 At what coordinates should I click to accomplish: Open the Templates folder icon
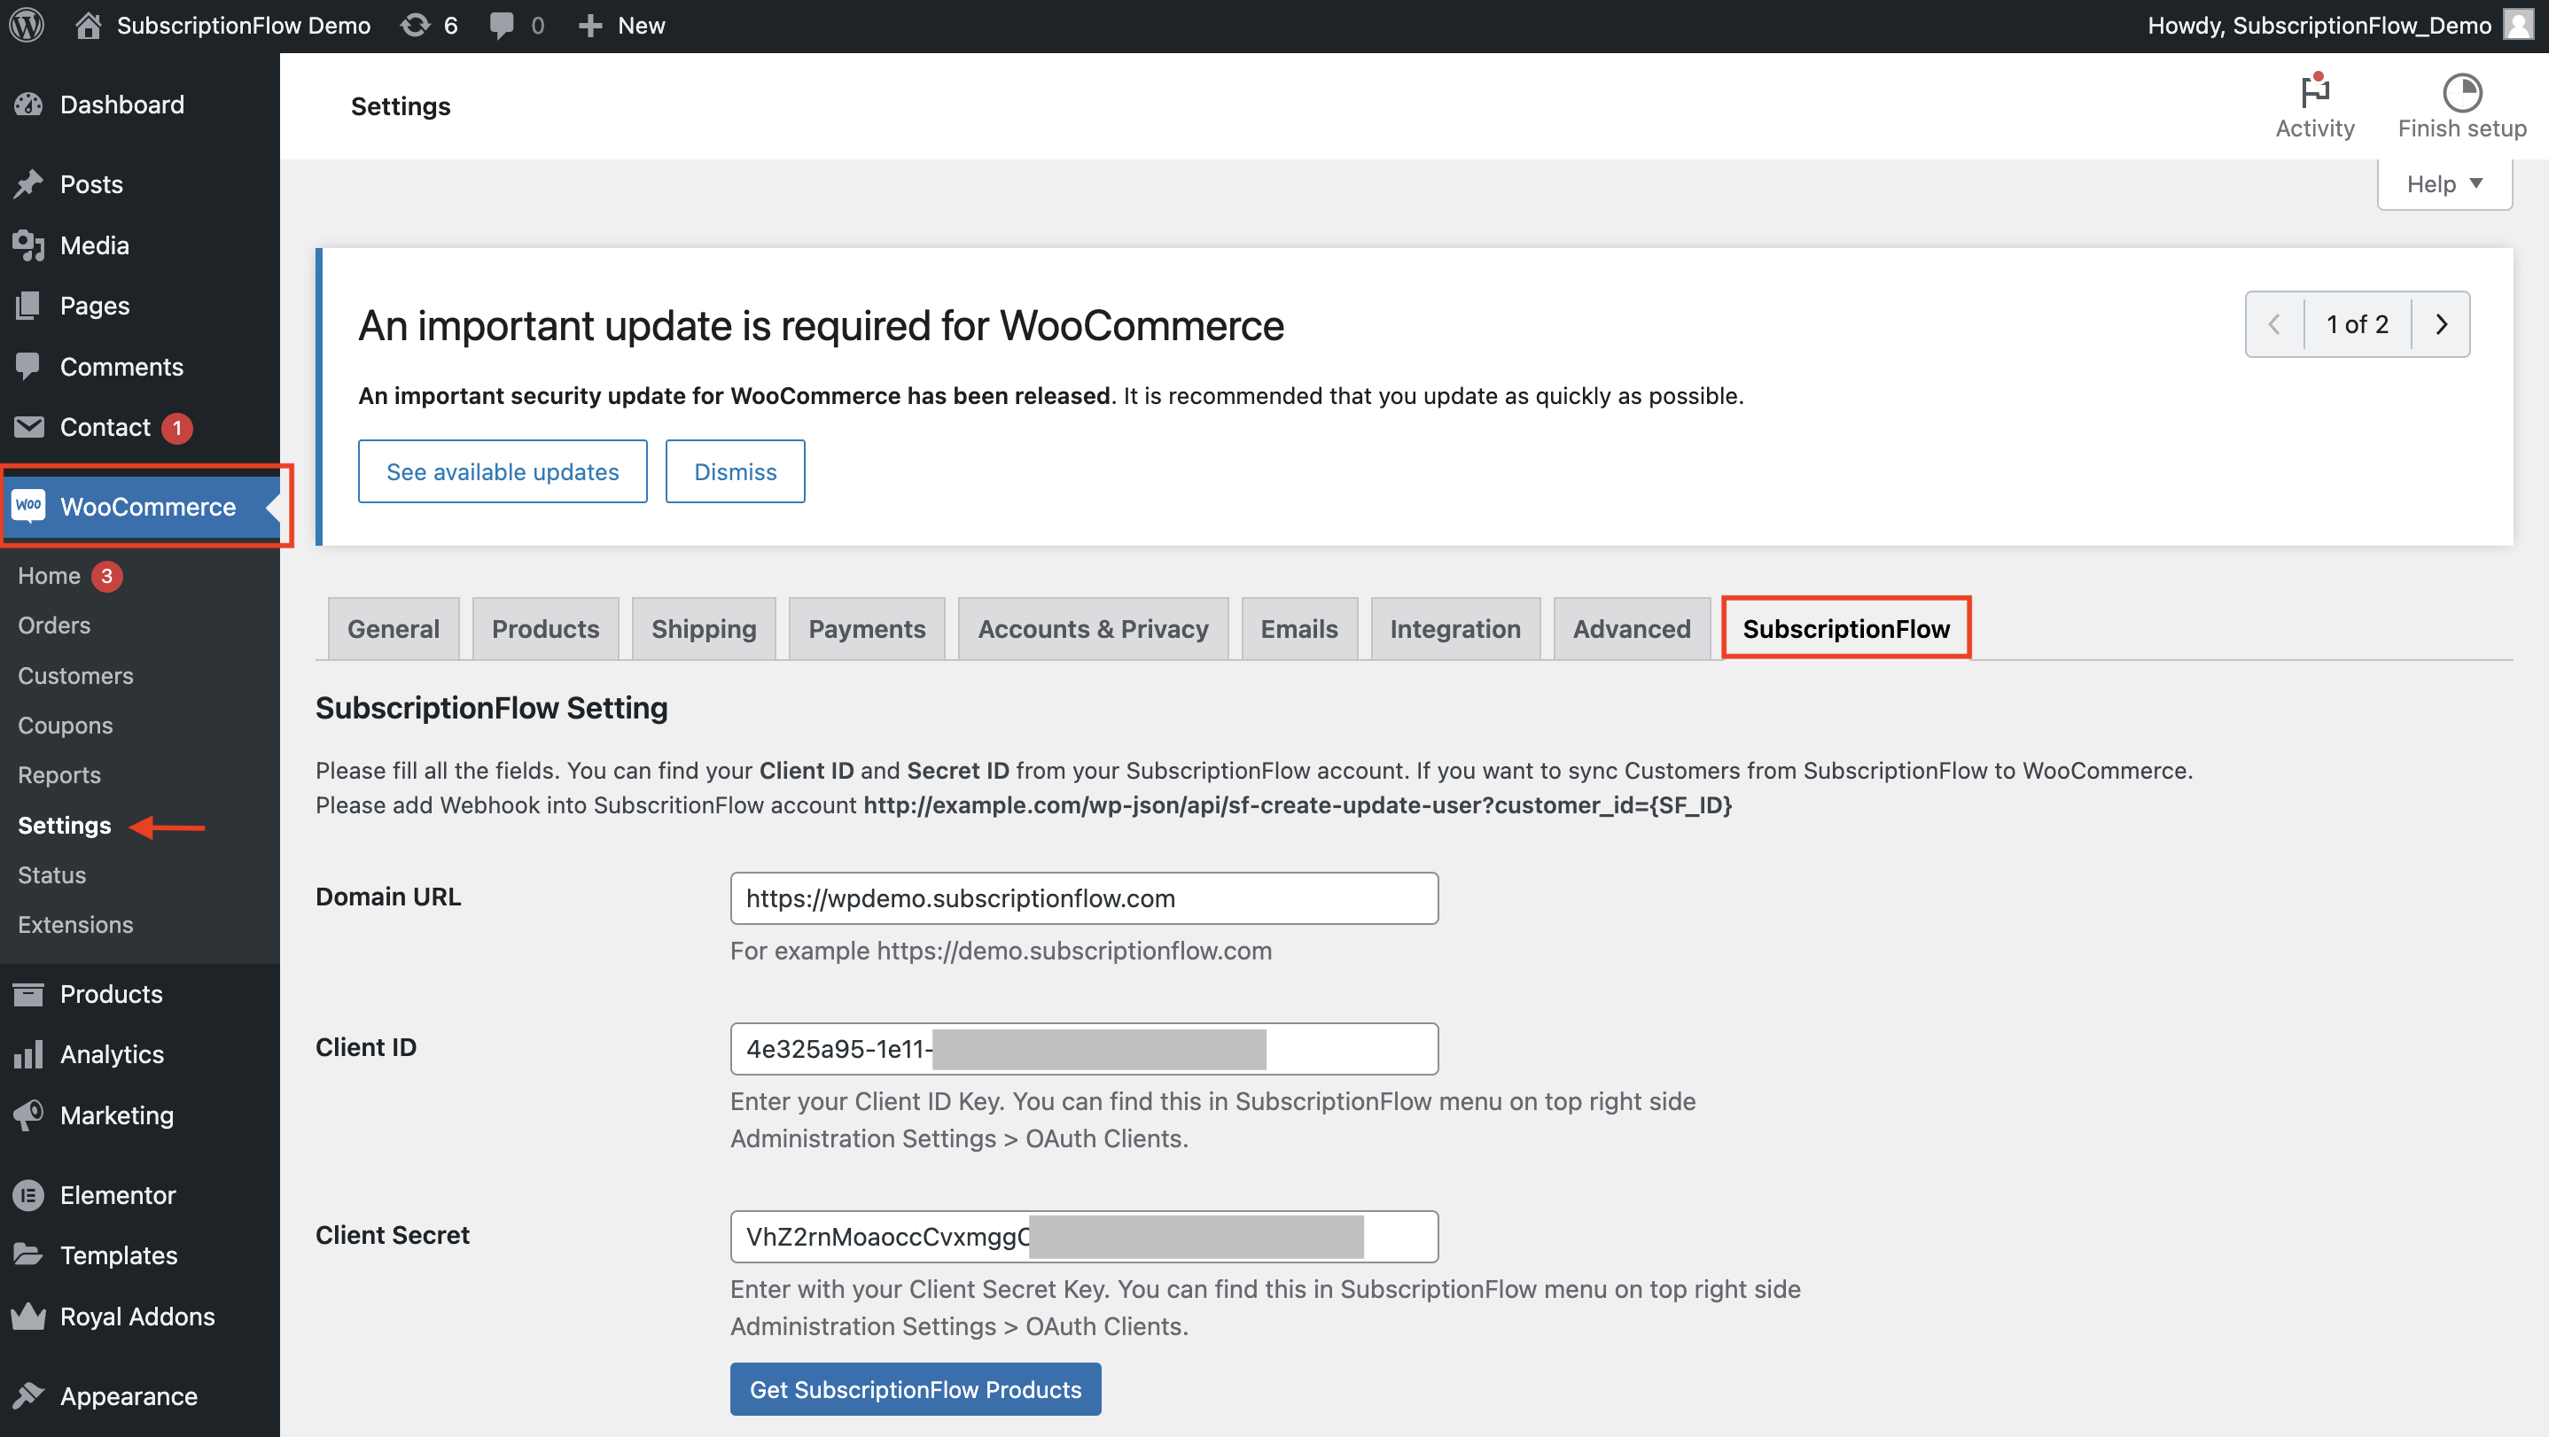point(28,1255)
